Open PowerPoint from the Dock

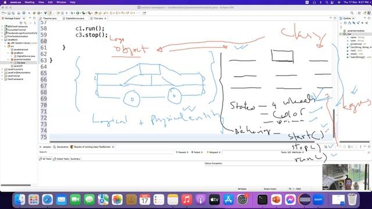277,200
